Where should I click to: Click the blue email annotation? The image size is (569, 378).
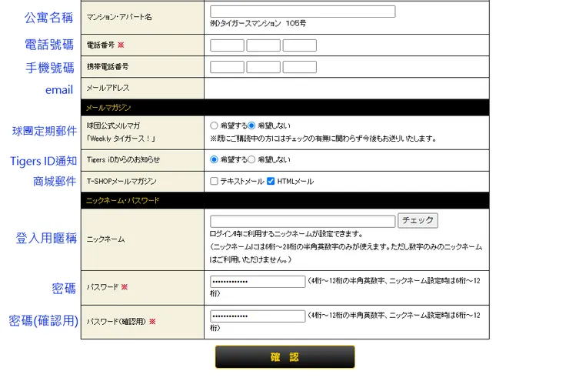59,90
